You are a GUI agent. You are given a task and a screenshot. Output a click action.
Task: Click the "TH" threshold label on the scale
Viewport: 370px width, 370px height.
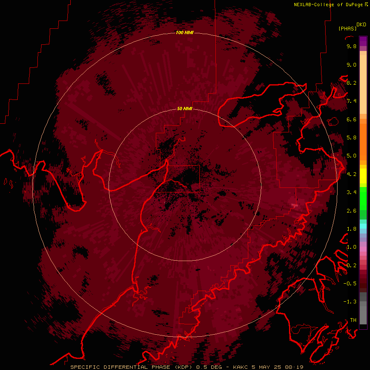353,320
